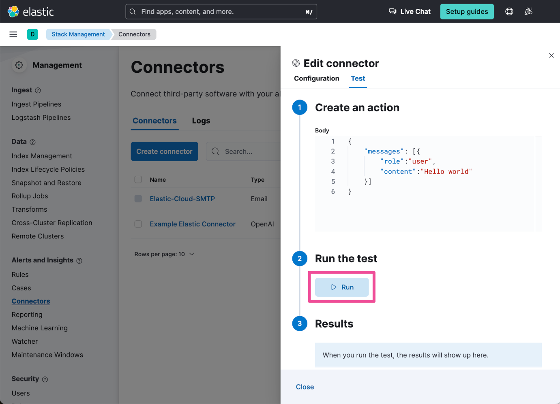This screenshot has height=404, width=560.
Task: Click the Setup guides button
Action: point(467,12)
